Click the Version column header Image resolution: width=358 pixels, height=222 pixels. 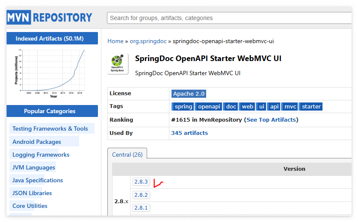coord(294,169)
